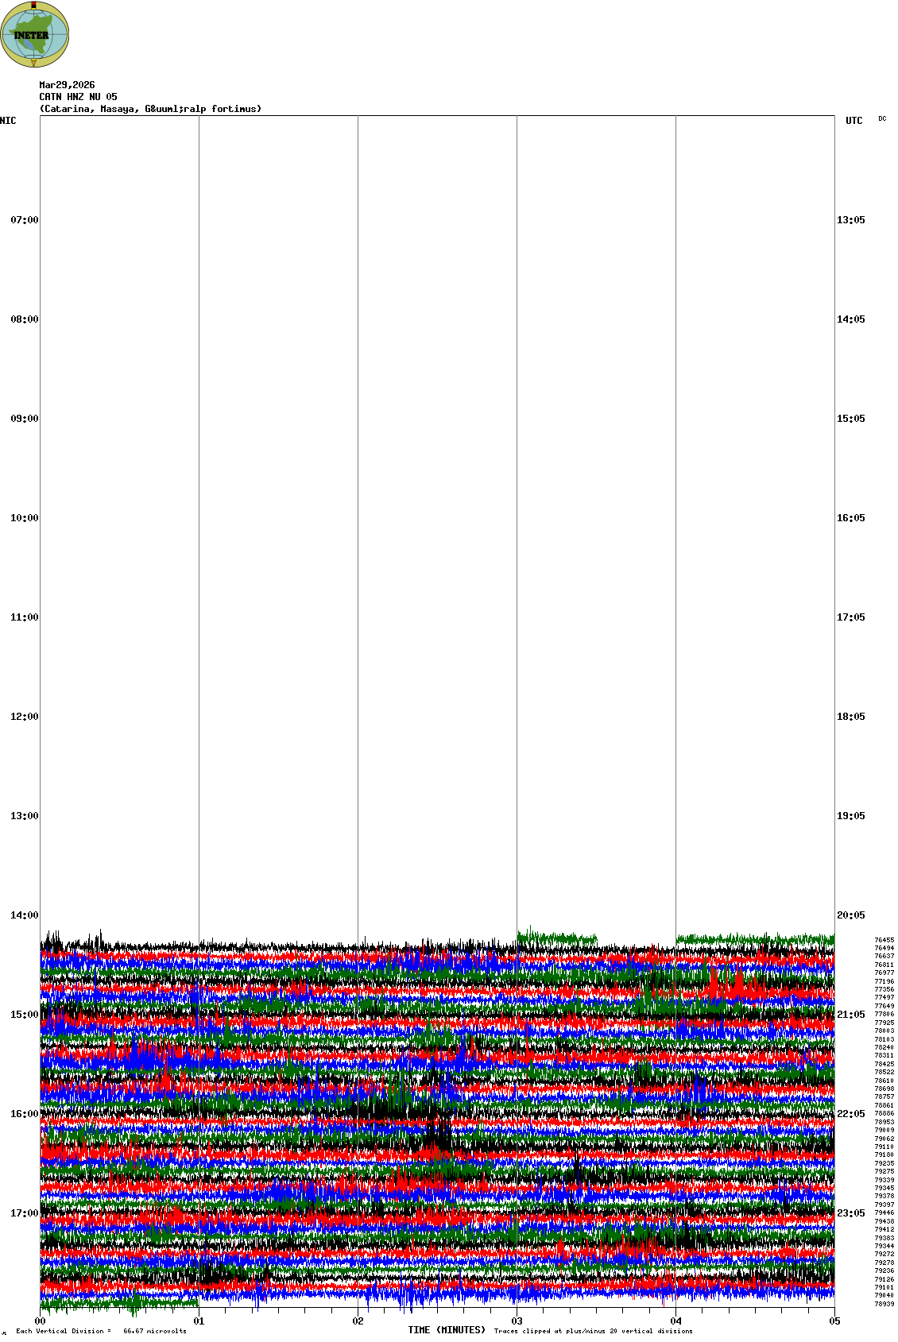Click the UTC time header
Viewport: 898px width, 1342px height.
point(853,121)
